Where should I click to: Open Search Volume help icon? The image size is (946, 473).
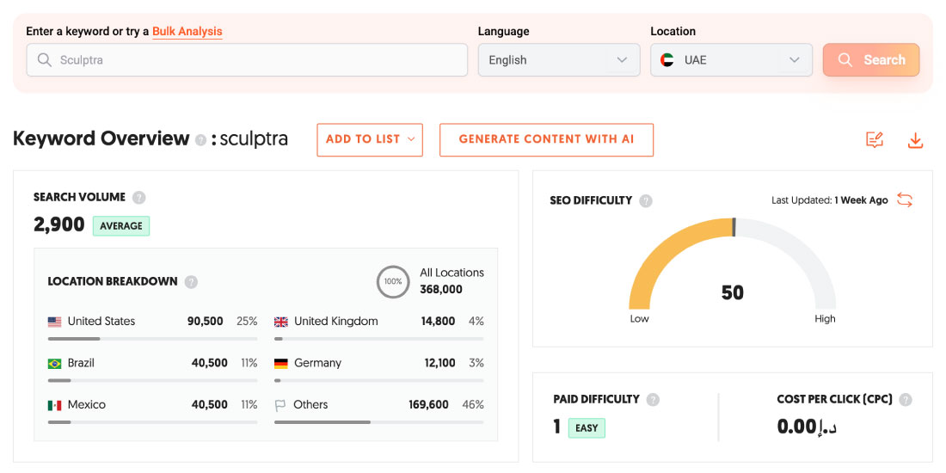click(139, 197)
